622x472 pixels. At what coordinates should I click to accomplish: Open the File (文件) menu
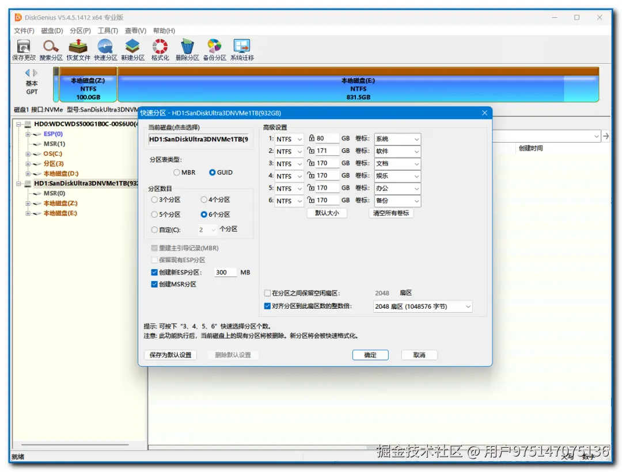[x=24, y=31]
